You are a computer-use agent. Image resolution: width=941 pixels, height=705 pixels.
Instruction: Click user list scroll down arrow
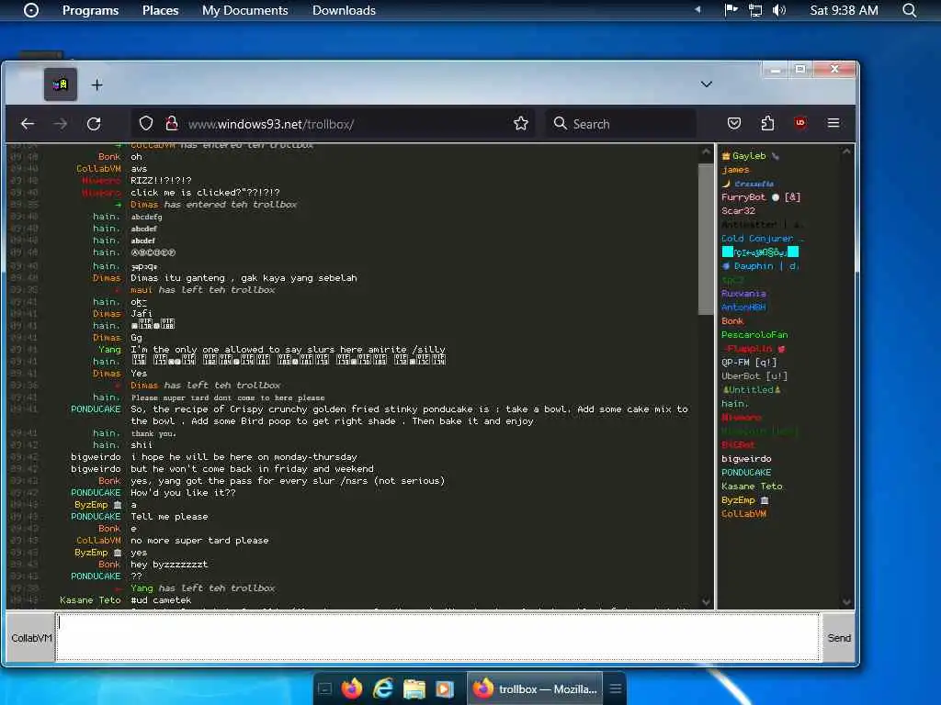tap(846, 601)
